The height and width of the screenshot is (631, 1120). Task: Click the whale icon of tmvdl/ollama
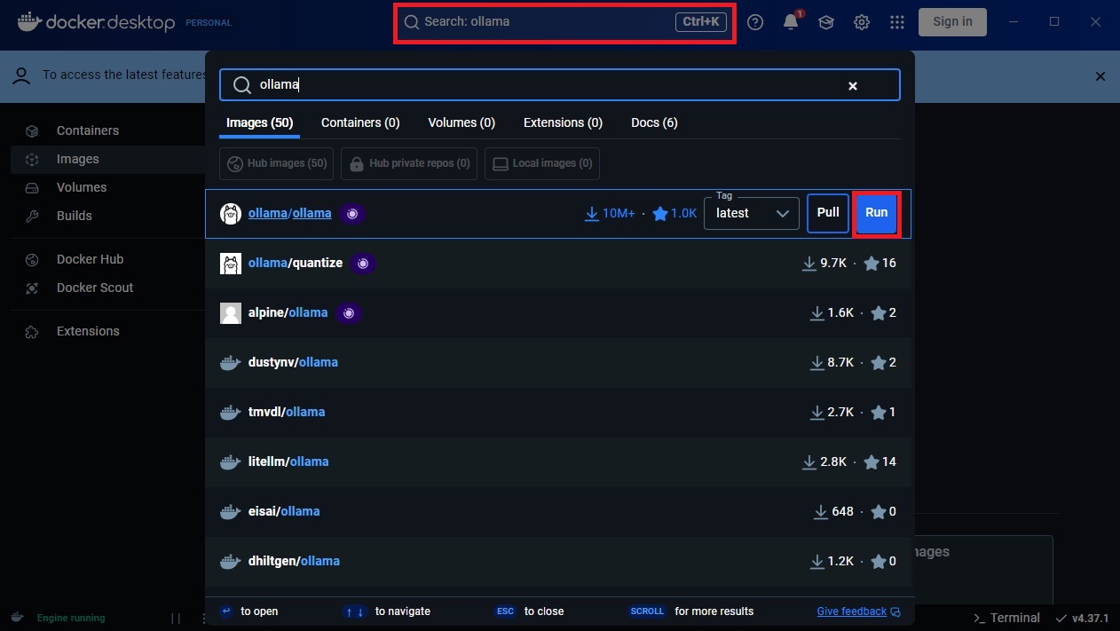[x=231, y=413]
